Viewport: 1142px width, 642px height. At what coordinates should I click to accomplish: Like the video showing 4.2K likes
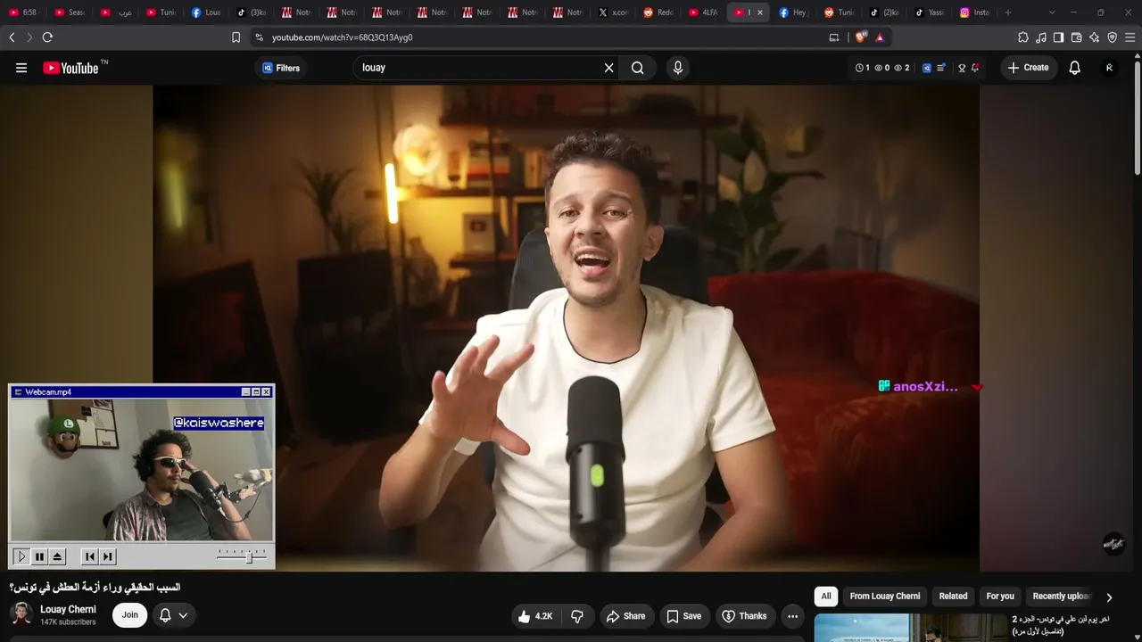[x=534, y=616]
